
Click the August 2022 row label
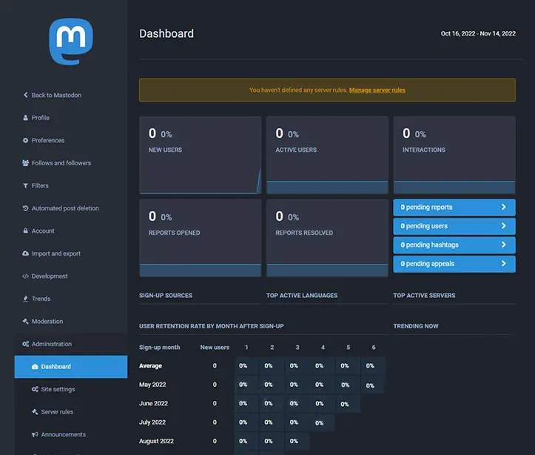tap(156, 441)
